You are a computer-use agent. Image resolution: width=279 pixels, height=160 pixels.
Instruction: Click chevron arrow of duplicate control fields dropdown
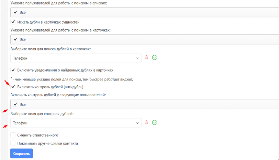tap(137, 123)
